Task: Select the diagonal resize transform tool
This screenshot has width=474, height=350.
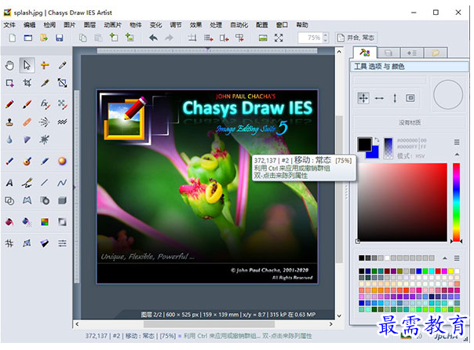Action: (62, 83)
